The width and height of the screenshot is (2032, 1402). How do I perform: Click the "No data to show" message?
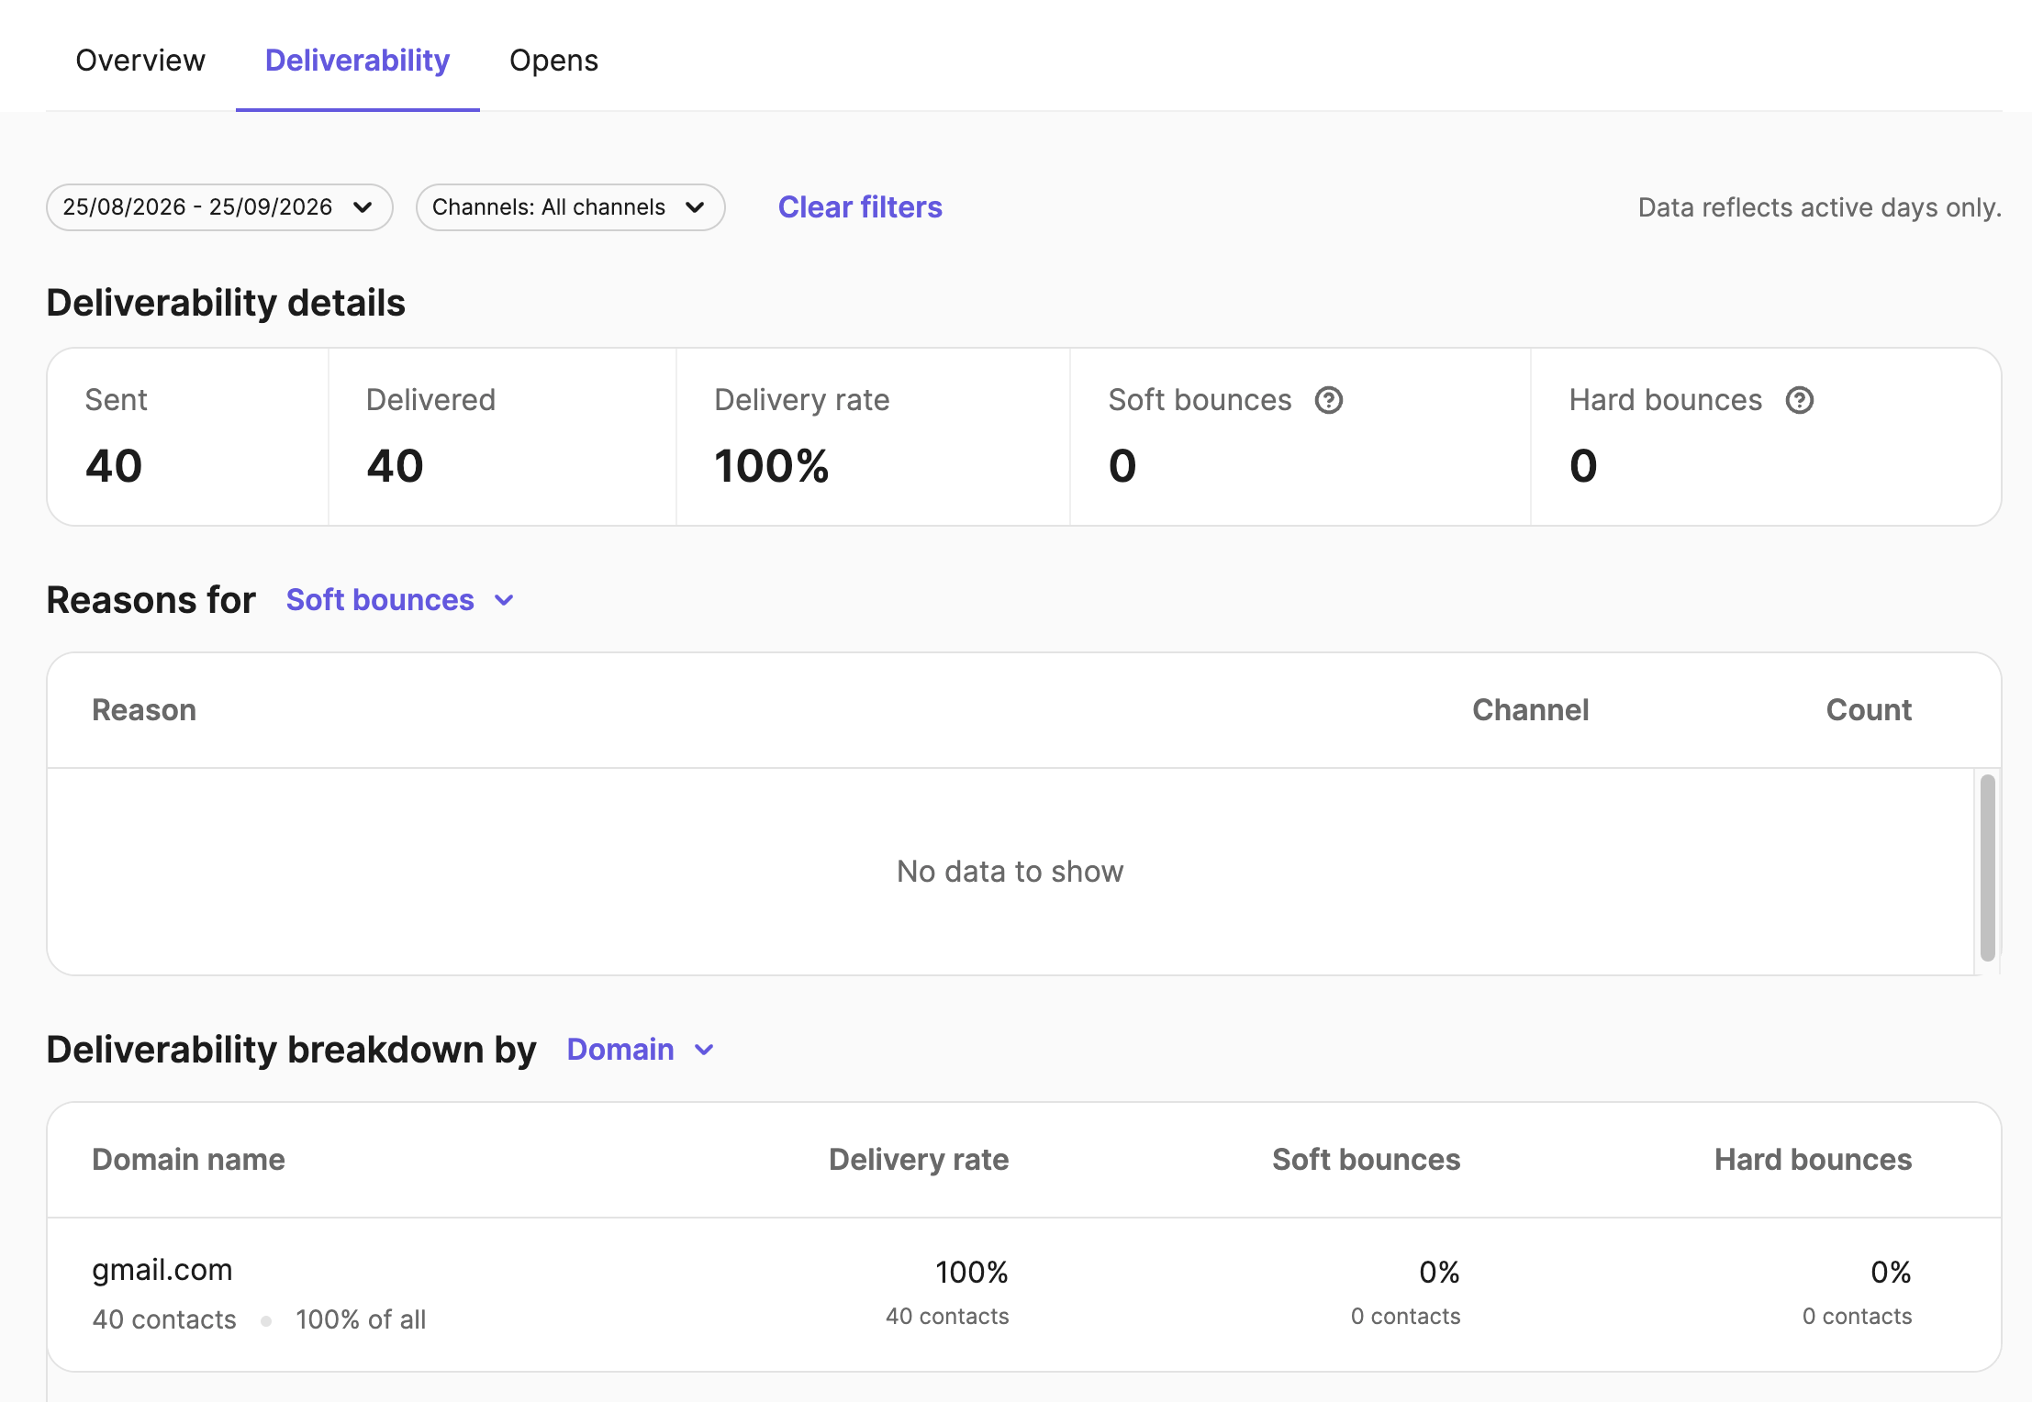click(x=1010, y=872)
